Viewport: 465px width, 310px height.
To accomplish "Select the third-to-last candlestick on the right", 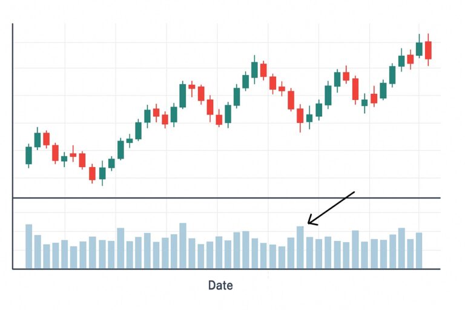I will [x=410, y=59].
